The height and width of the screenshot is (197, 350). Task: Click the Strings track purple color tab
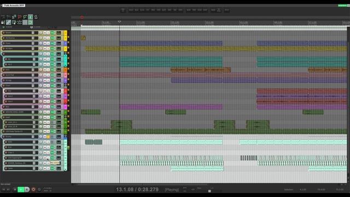[x=66, y=80]
